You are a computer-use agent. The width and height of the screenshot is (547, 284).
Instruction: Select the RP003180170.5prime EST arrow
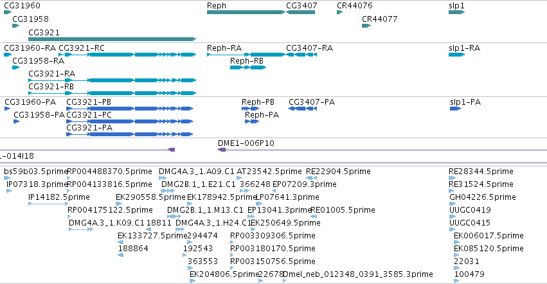[x=231, y=255]
